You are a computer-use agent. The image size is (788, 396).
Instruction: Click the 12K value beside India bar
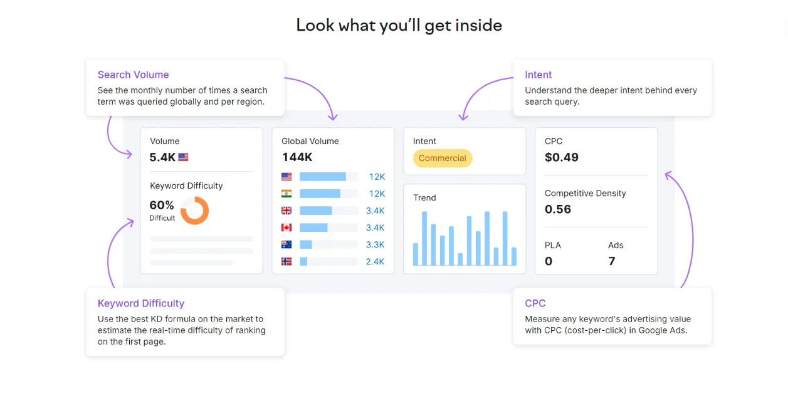[x=377, y=194]
